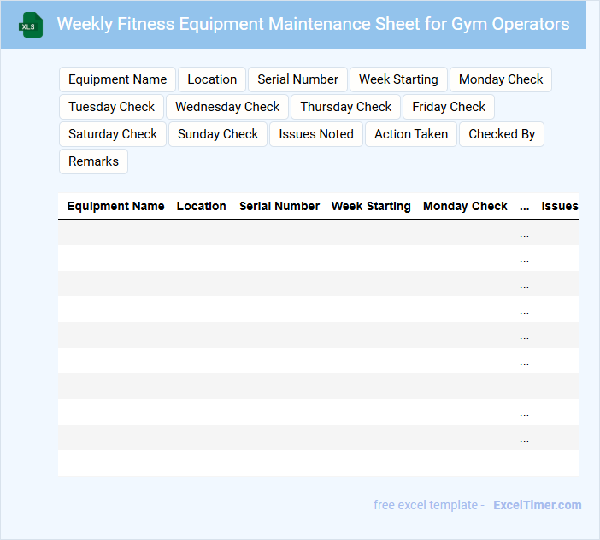Viewport: 600px width, 540px height.
Task: Click the Monday Check tag
Action: click(x=501, y=79)
